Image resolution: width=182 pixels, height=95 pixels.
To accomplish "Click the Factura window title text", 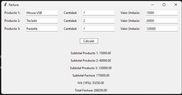I will [14, 5].
